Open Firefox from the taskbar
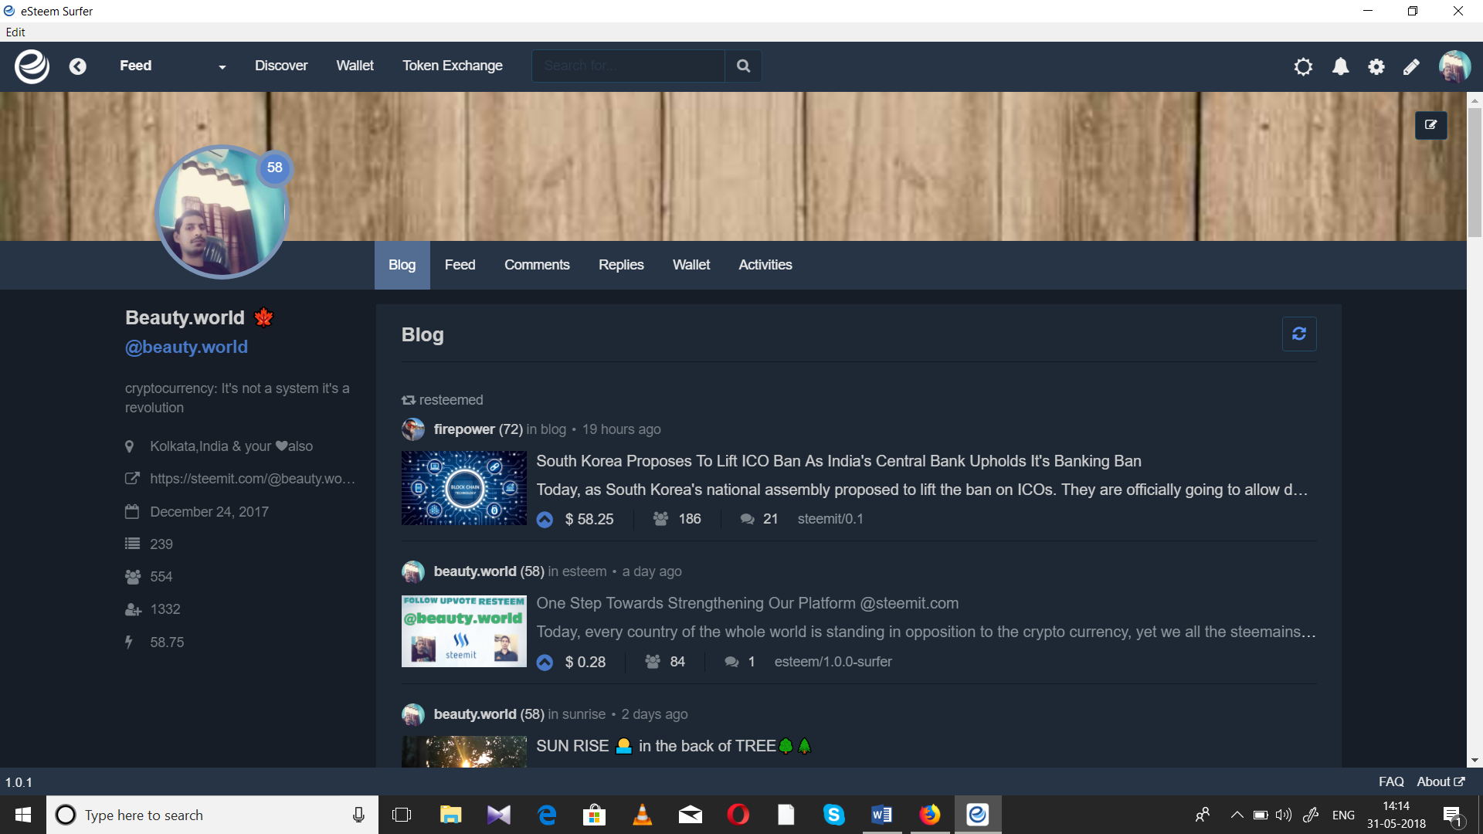The height and width of the screenshot is (834, 1483). [x=930, y=815]
